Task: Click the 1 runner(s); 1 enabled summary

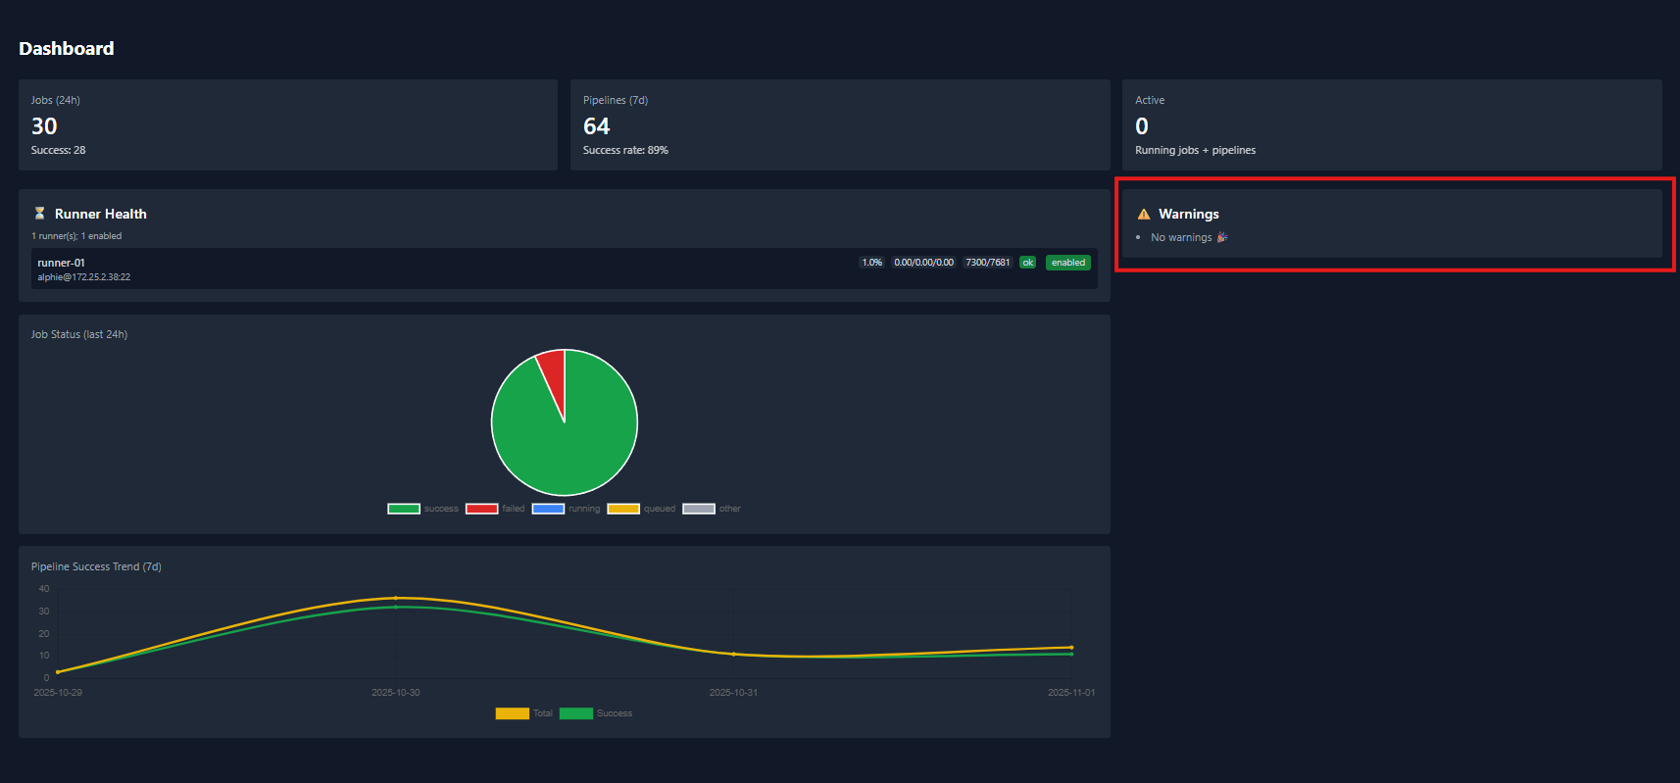Action: click(x=76, y=236)
